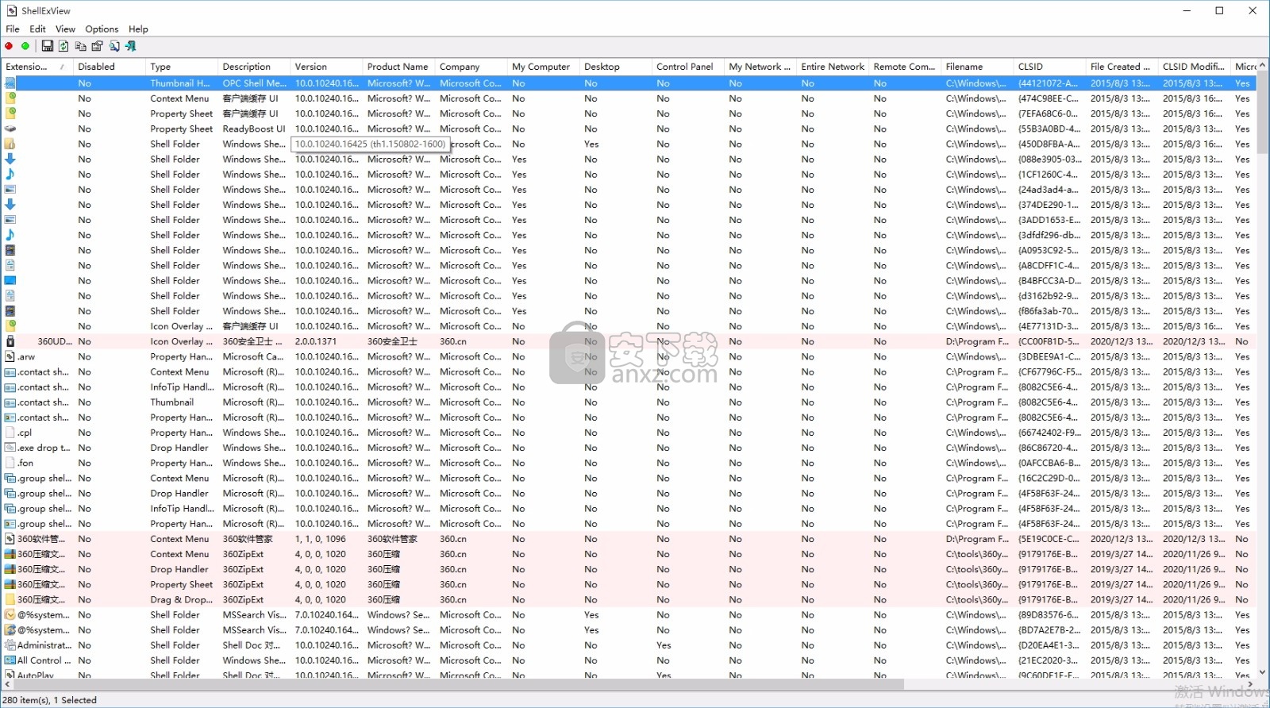Click vertical scrollbar down arrow
The width and height of the screenshot is (1270, 708).
pyautogui.click(x=1262, y=672)
